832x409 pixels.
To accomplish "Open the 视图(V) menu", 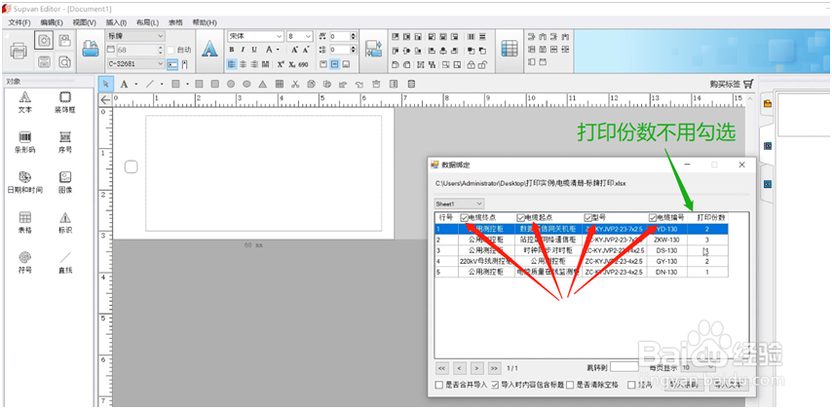I will [x=84, y=22].
